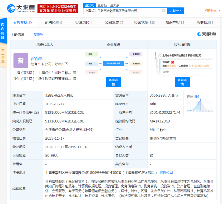Image resolution: width=222 pixels, height=204 pixels.
Task: Click the red badge next to 刘晓辉
Action: [172, 62]
